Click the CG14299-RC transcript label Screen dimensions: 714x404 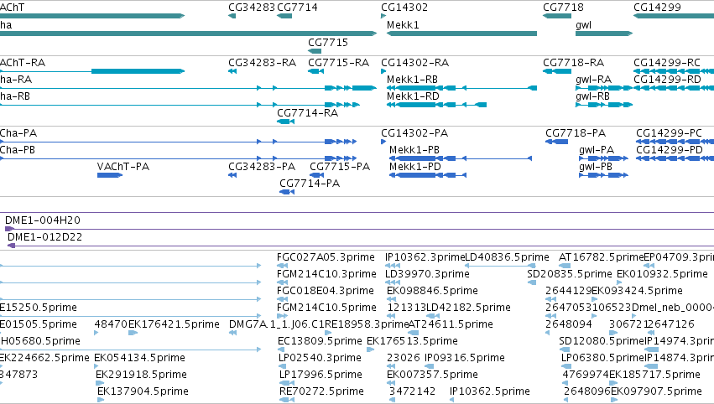click(x=667, y=62)
